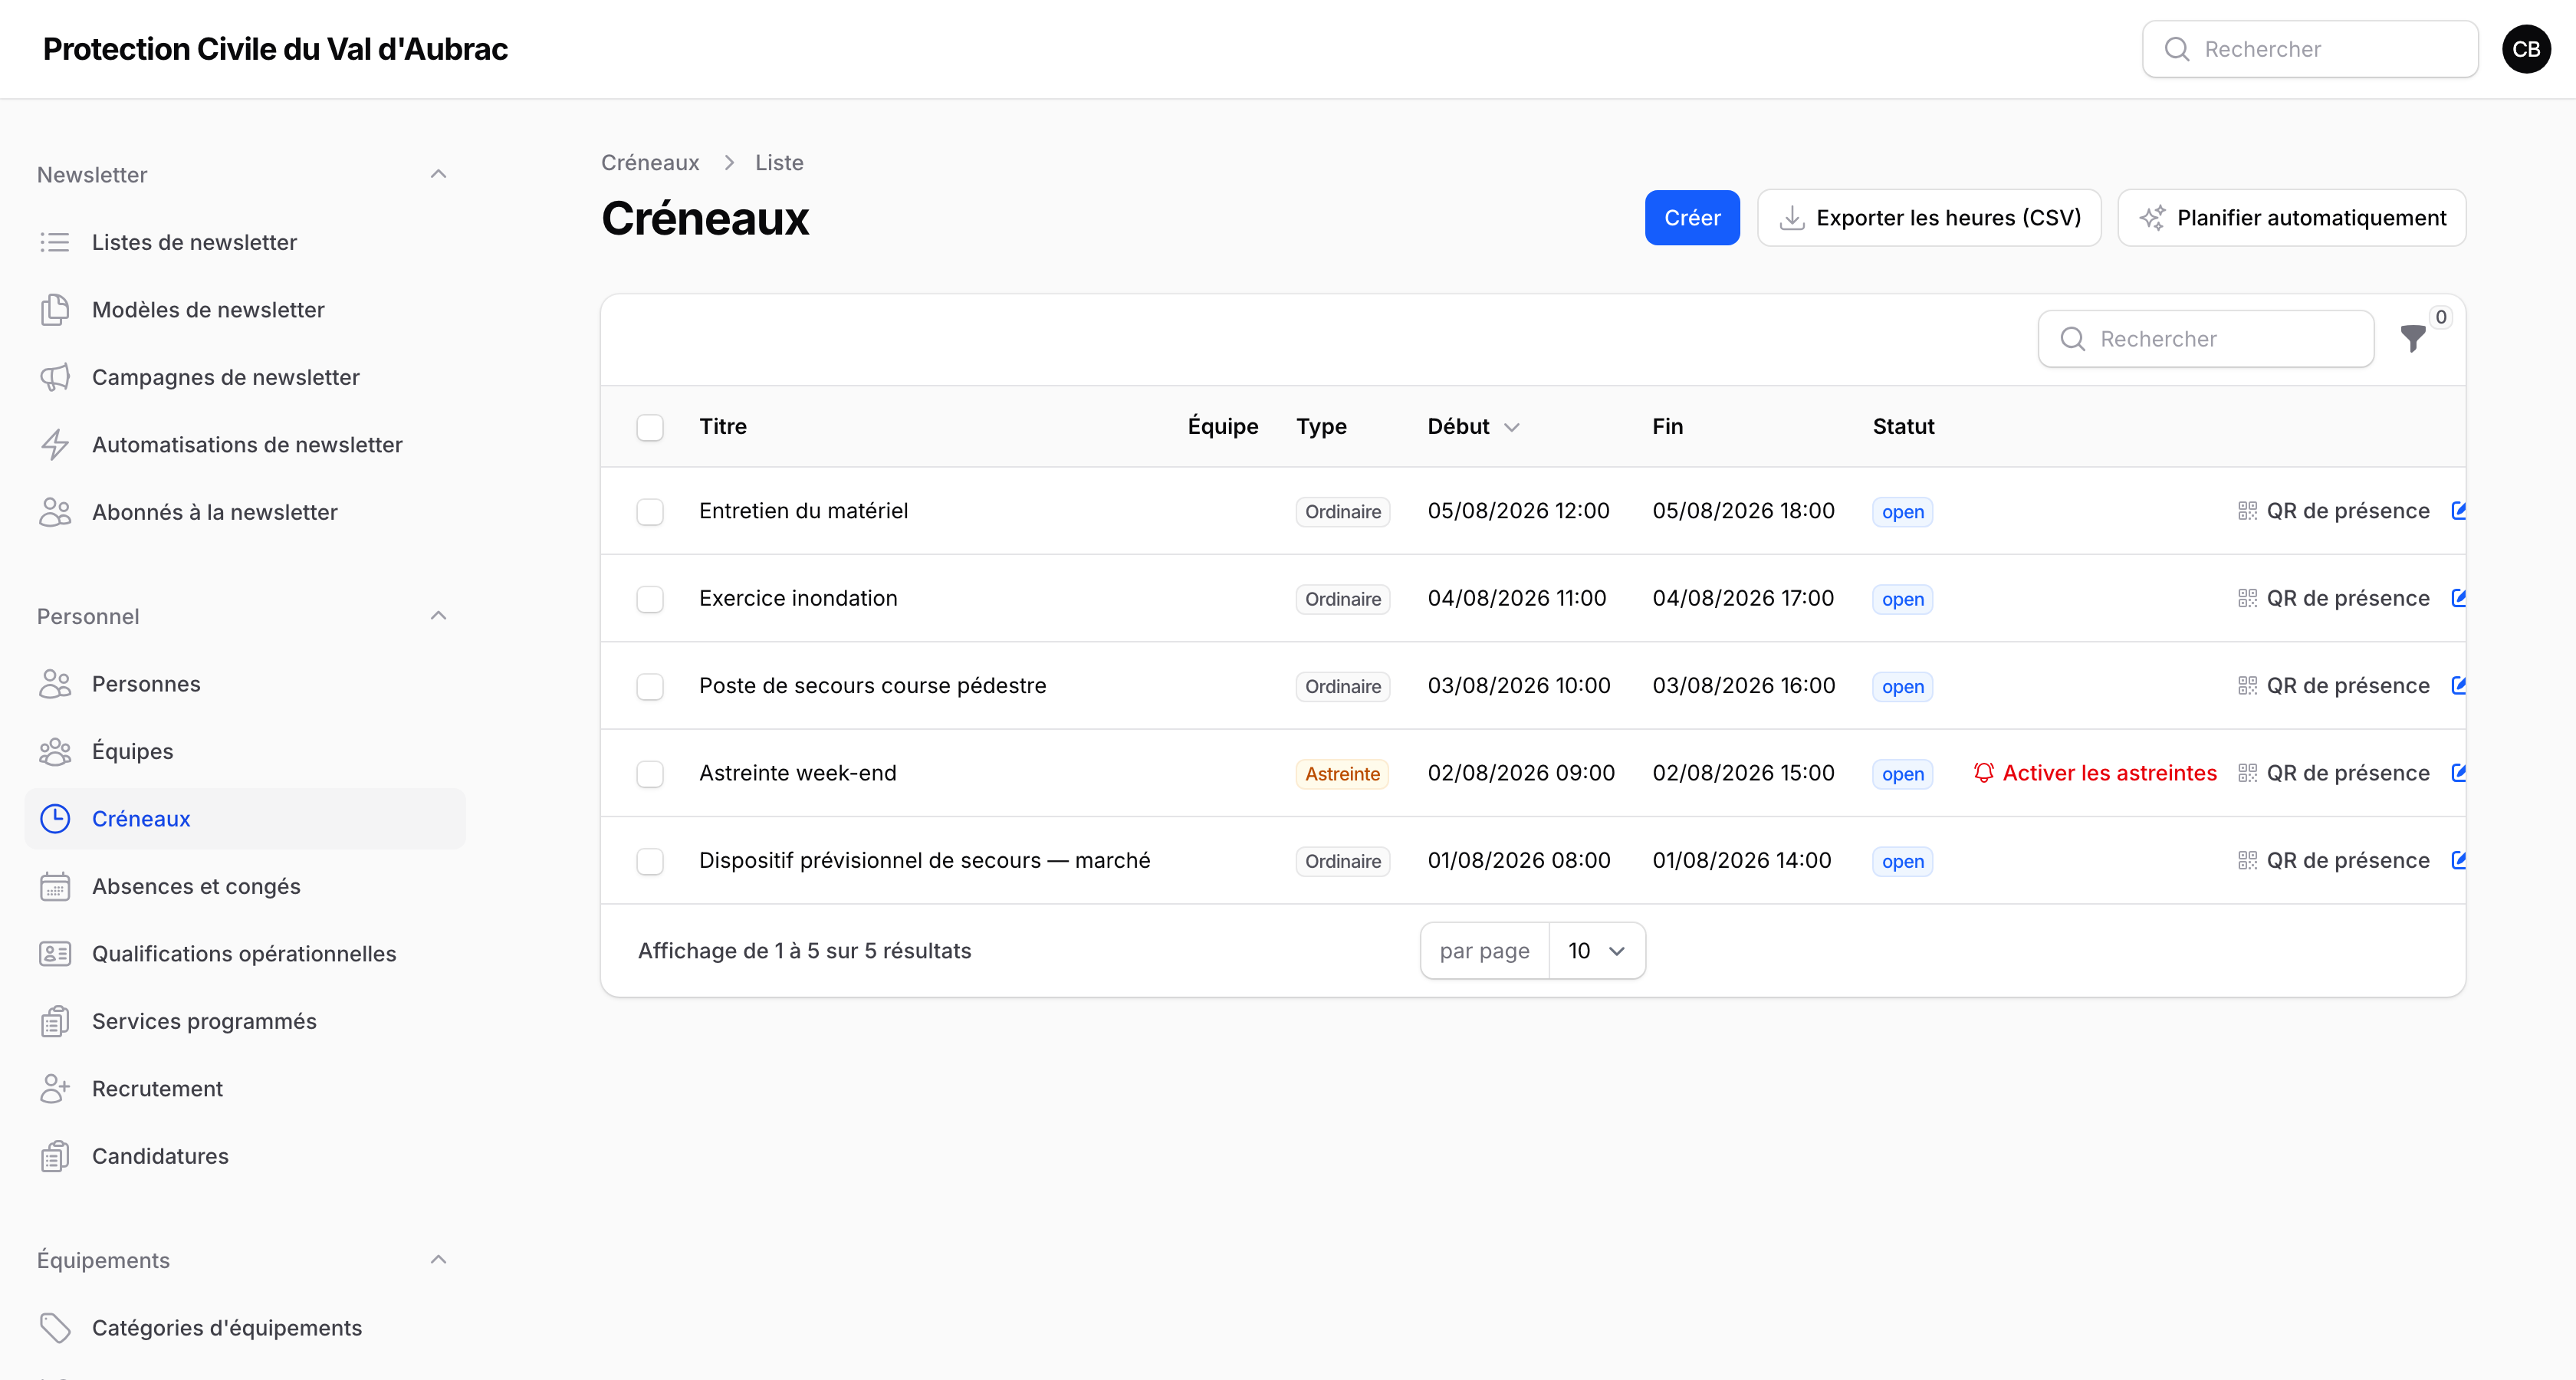Click the Créneaux breadcrumb link
2576x1380 pixels.
coord(650,163)
